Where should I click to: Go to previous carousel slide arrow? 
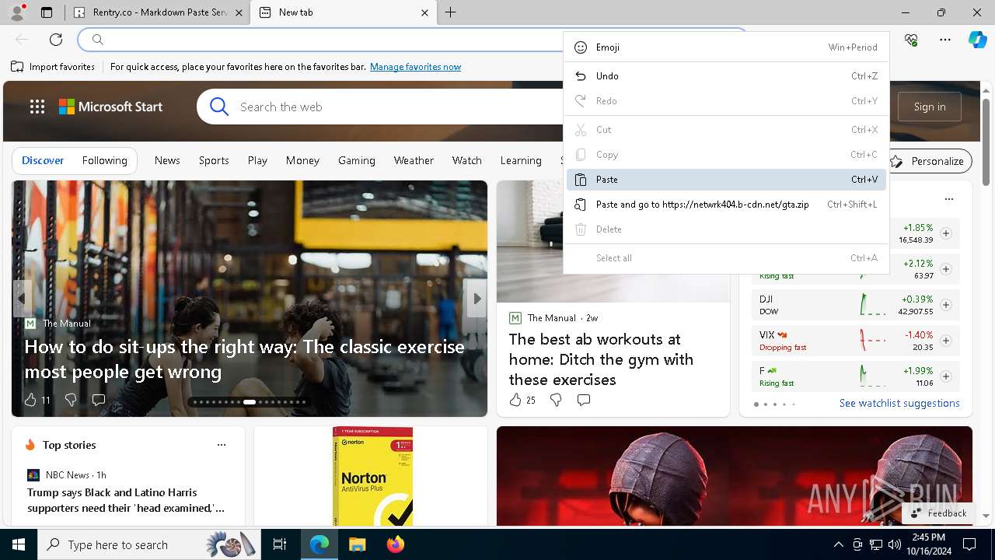tap(21, 299)
